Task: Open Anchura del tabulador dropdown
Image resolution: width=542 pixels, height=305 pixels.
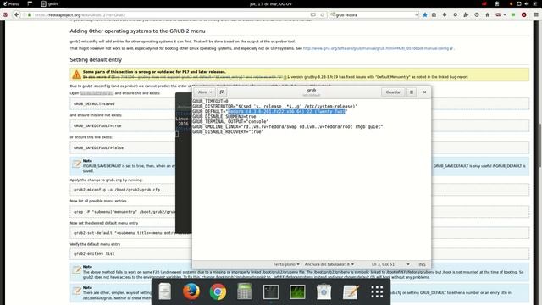Action: point(329,264)
